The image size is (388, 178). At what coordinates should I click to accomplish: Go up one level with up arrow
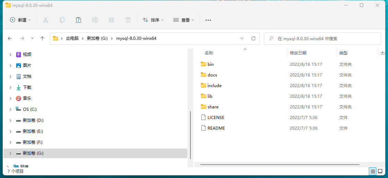pyautogui.click(x=42, y=38)
